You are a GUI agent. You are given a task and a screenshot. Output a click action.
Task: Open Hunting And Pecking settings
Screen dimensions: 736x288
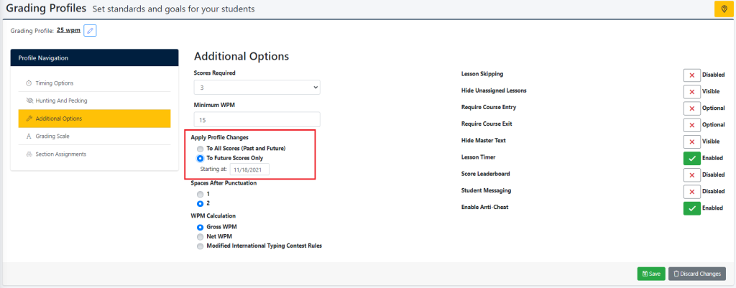click(x=61, y=101)
